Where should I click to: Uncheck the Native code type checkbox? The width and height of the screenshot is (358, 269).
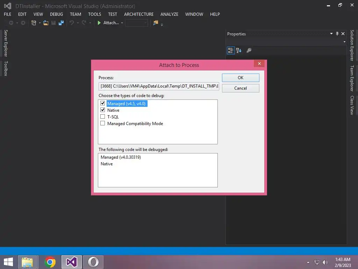[103, 110]
